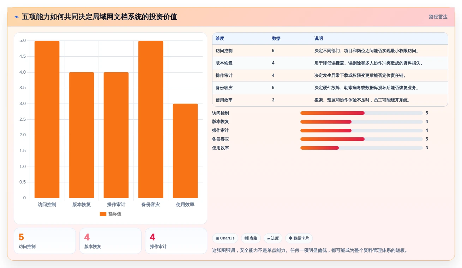Click the footer note starting 这张图强调

click(x=311, y=250)
